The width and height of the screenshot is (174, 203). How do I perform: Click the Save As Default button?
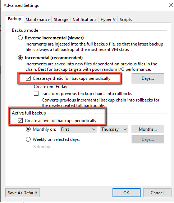click(23, 193)
